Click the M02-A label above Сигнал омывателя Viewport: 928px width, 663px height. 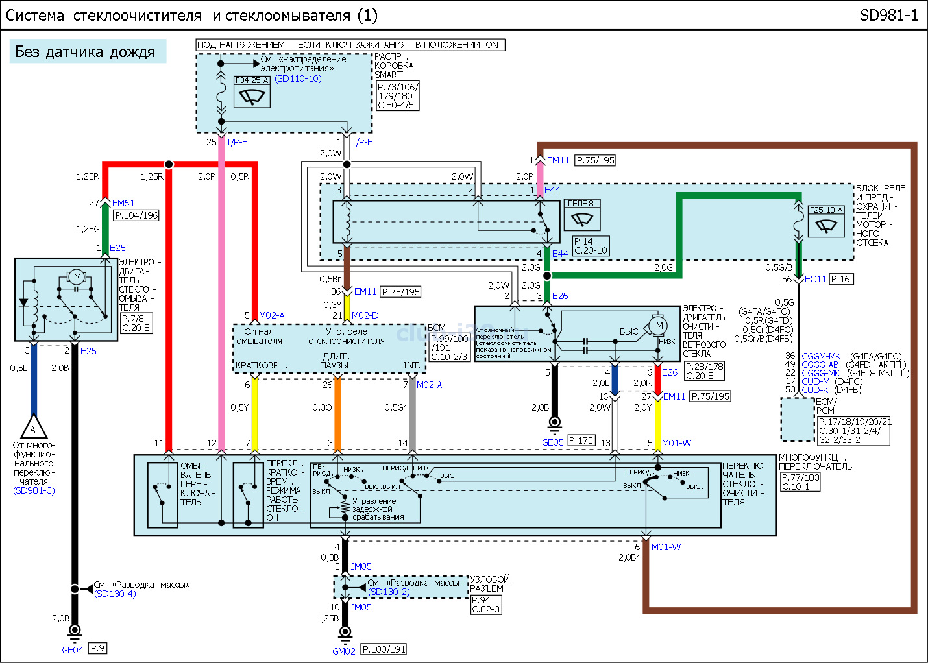pos(271,315)
